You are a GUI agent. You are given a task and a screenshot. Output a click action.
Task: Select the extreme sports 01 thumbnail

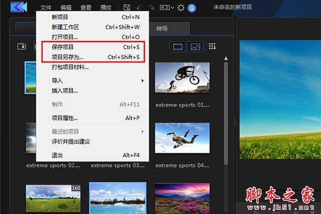pyautogui.click(x=182, y=78)
